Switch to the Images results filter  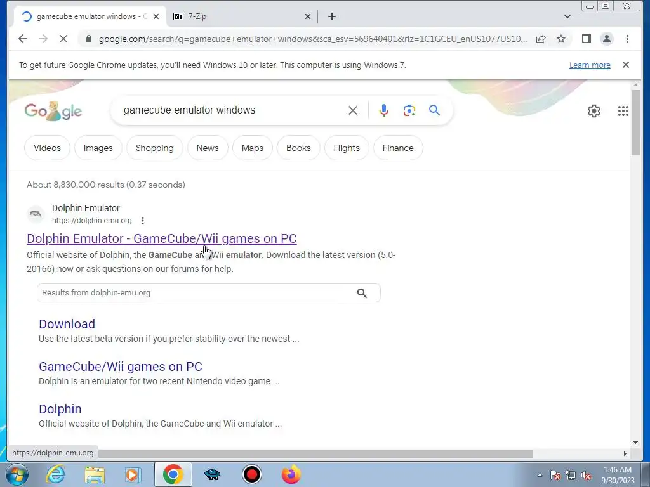98,148
